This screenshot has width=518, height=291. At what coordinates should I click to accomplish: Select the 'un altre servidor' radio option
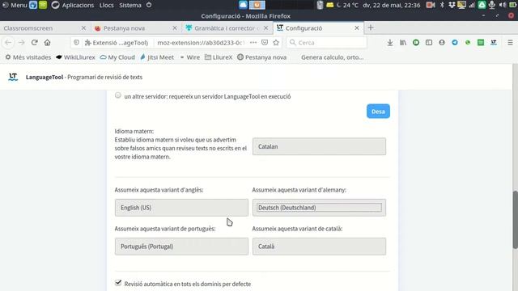[118, 95]
